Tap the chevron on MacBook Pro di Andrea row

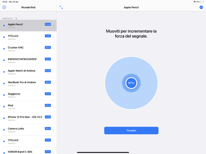point(54,84)
